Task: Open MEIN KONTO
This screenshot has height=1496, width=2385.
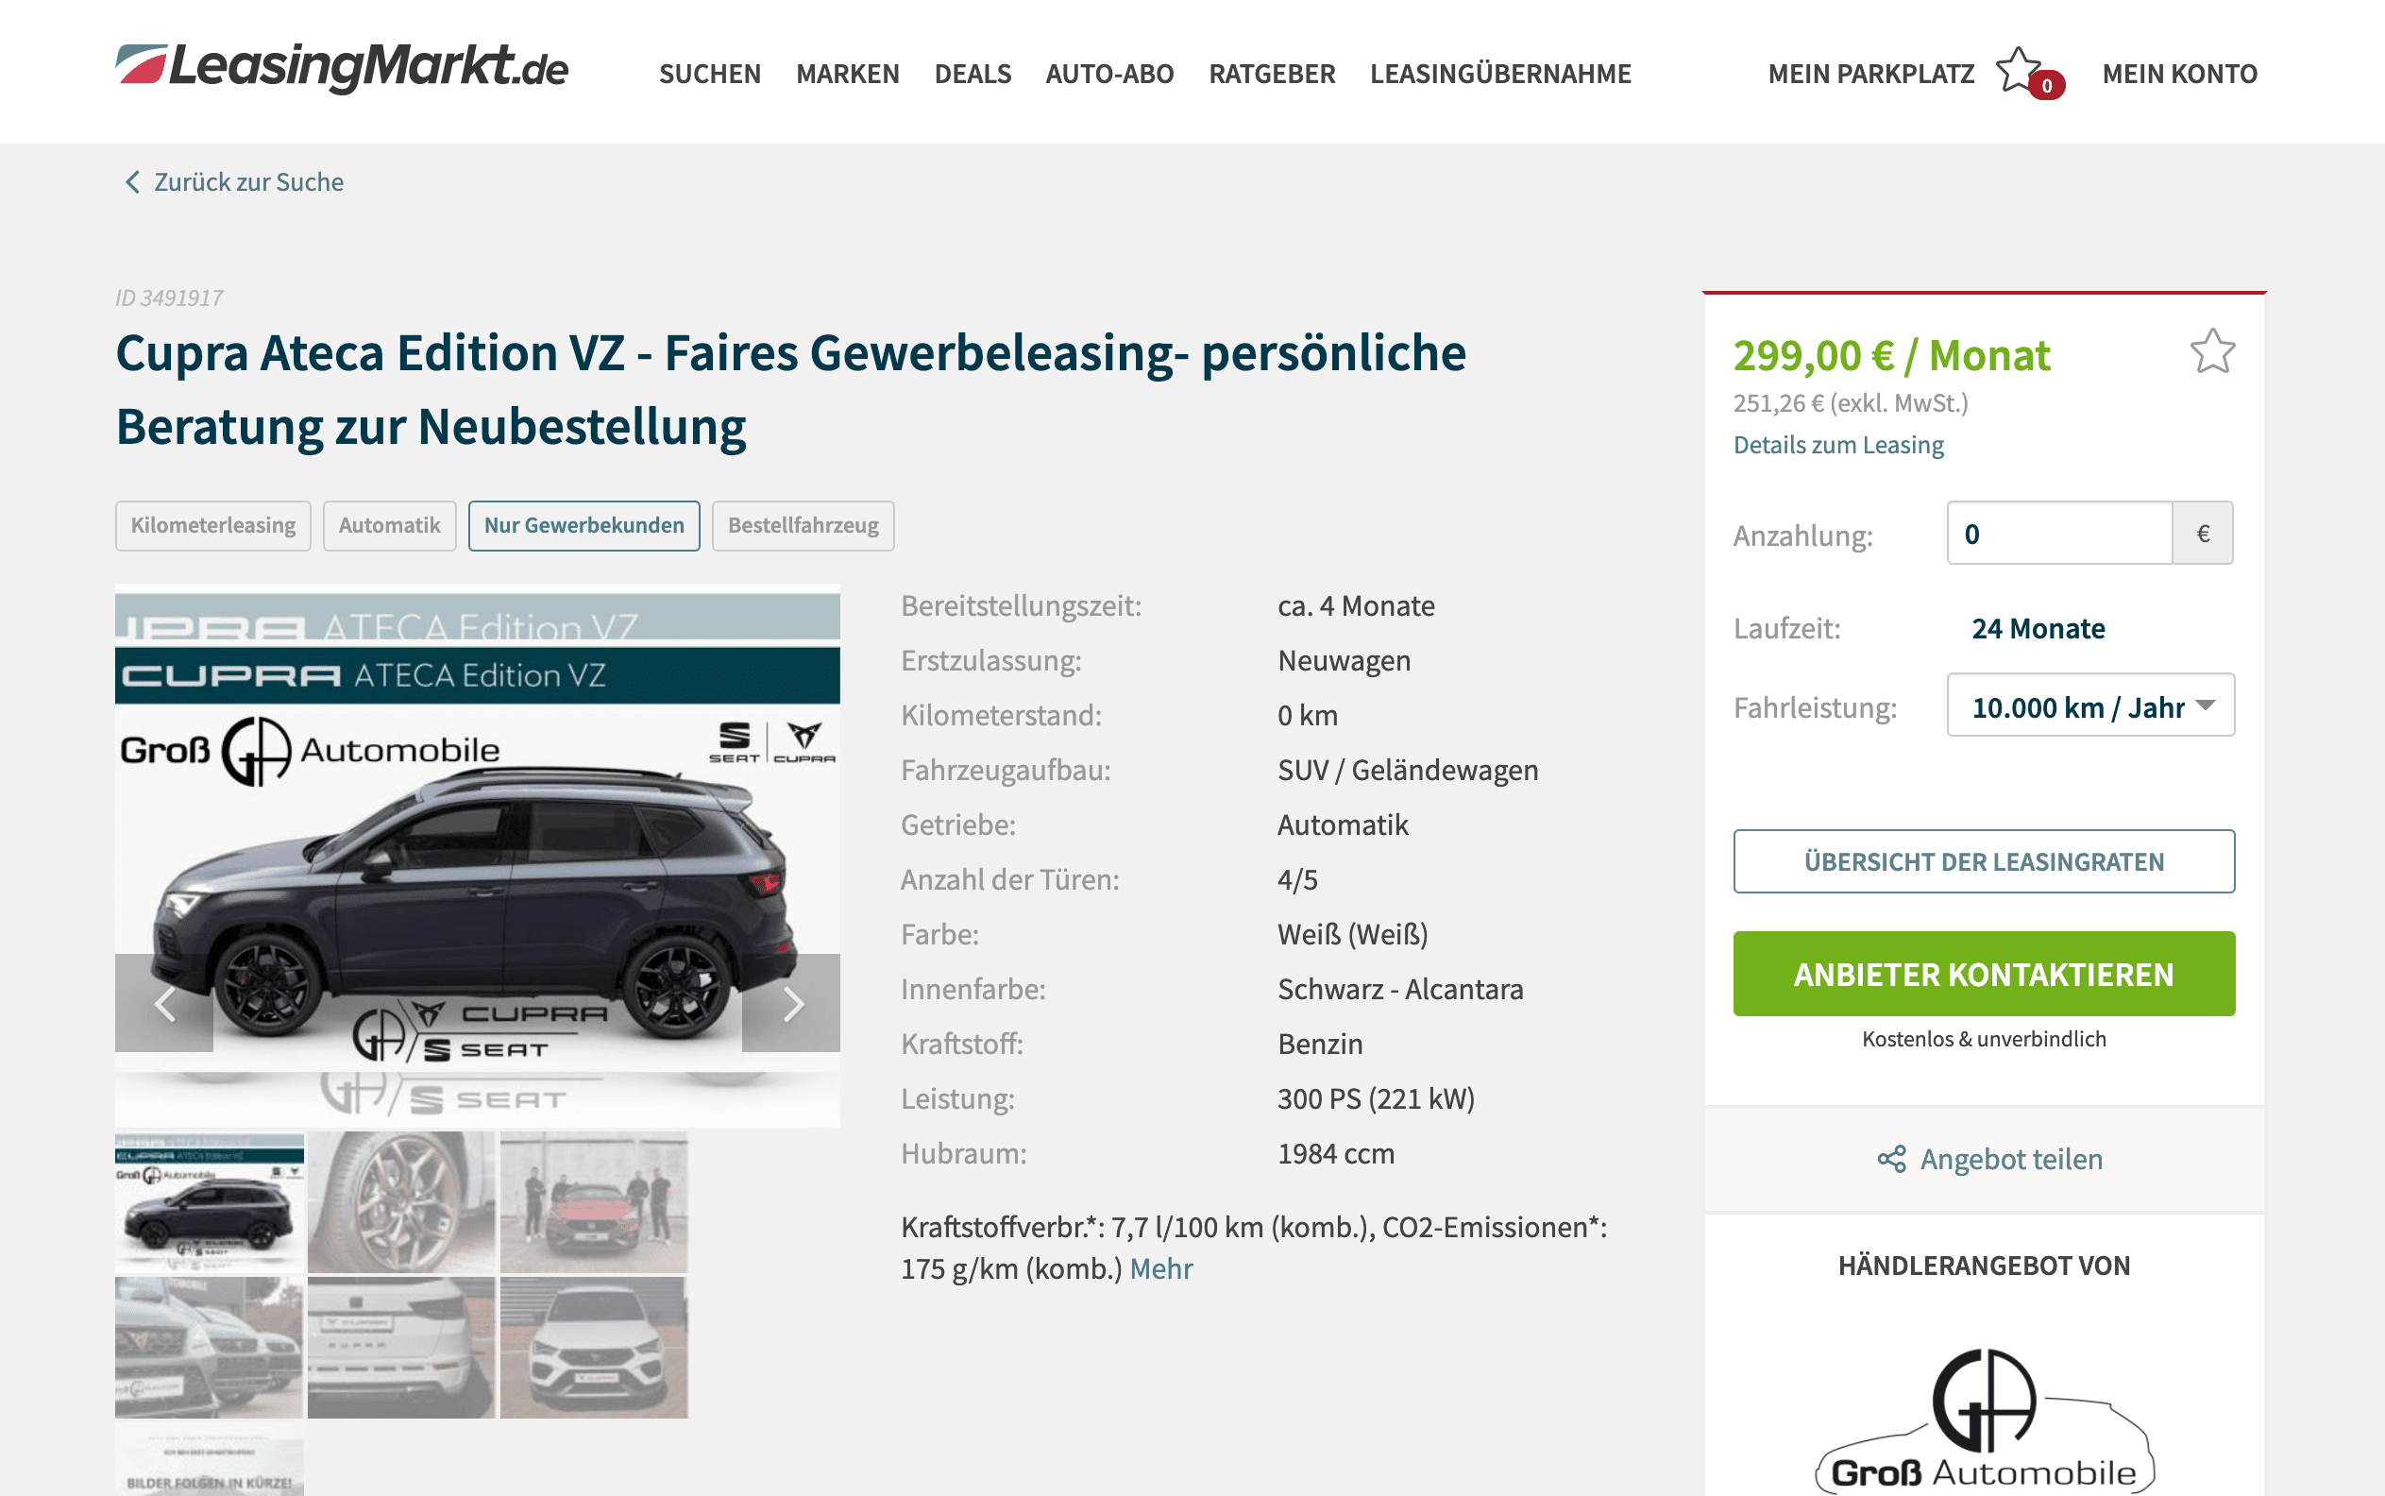Action: tap(2179, 74)
